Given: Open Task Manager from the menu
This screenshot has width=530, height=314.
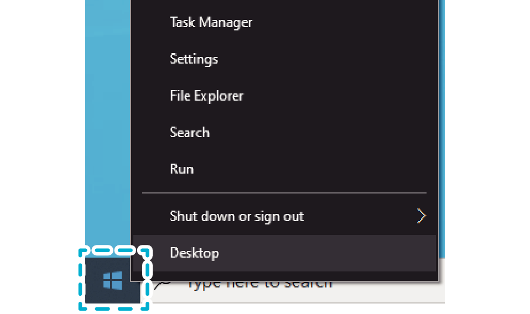Looking at the screenshot, I should 211,23.
